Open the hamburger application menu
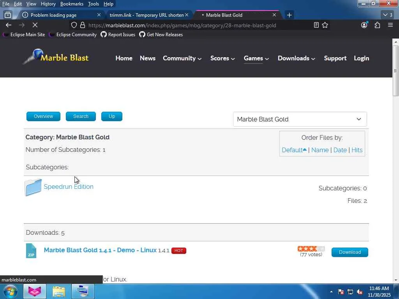This screenshot has height=299, width=399. tap(390, 25)
